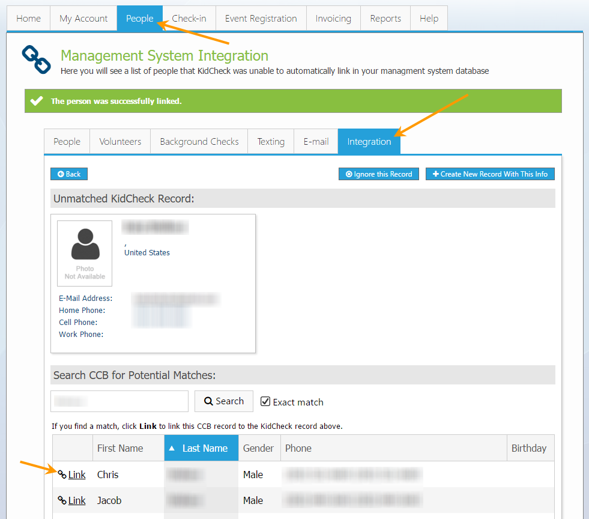
Task: Click the chain icon beside Jacob's Link
Action: [x=62, y=500]
